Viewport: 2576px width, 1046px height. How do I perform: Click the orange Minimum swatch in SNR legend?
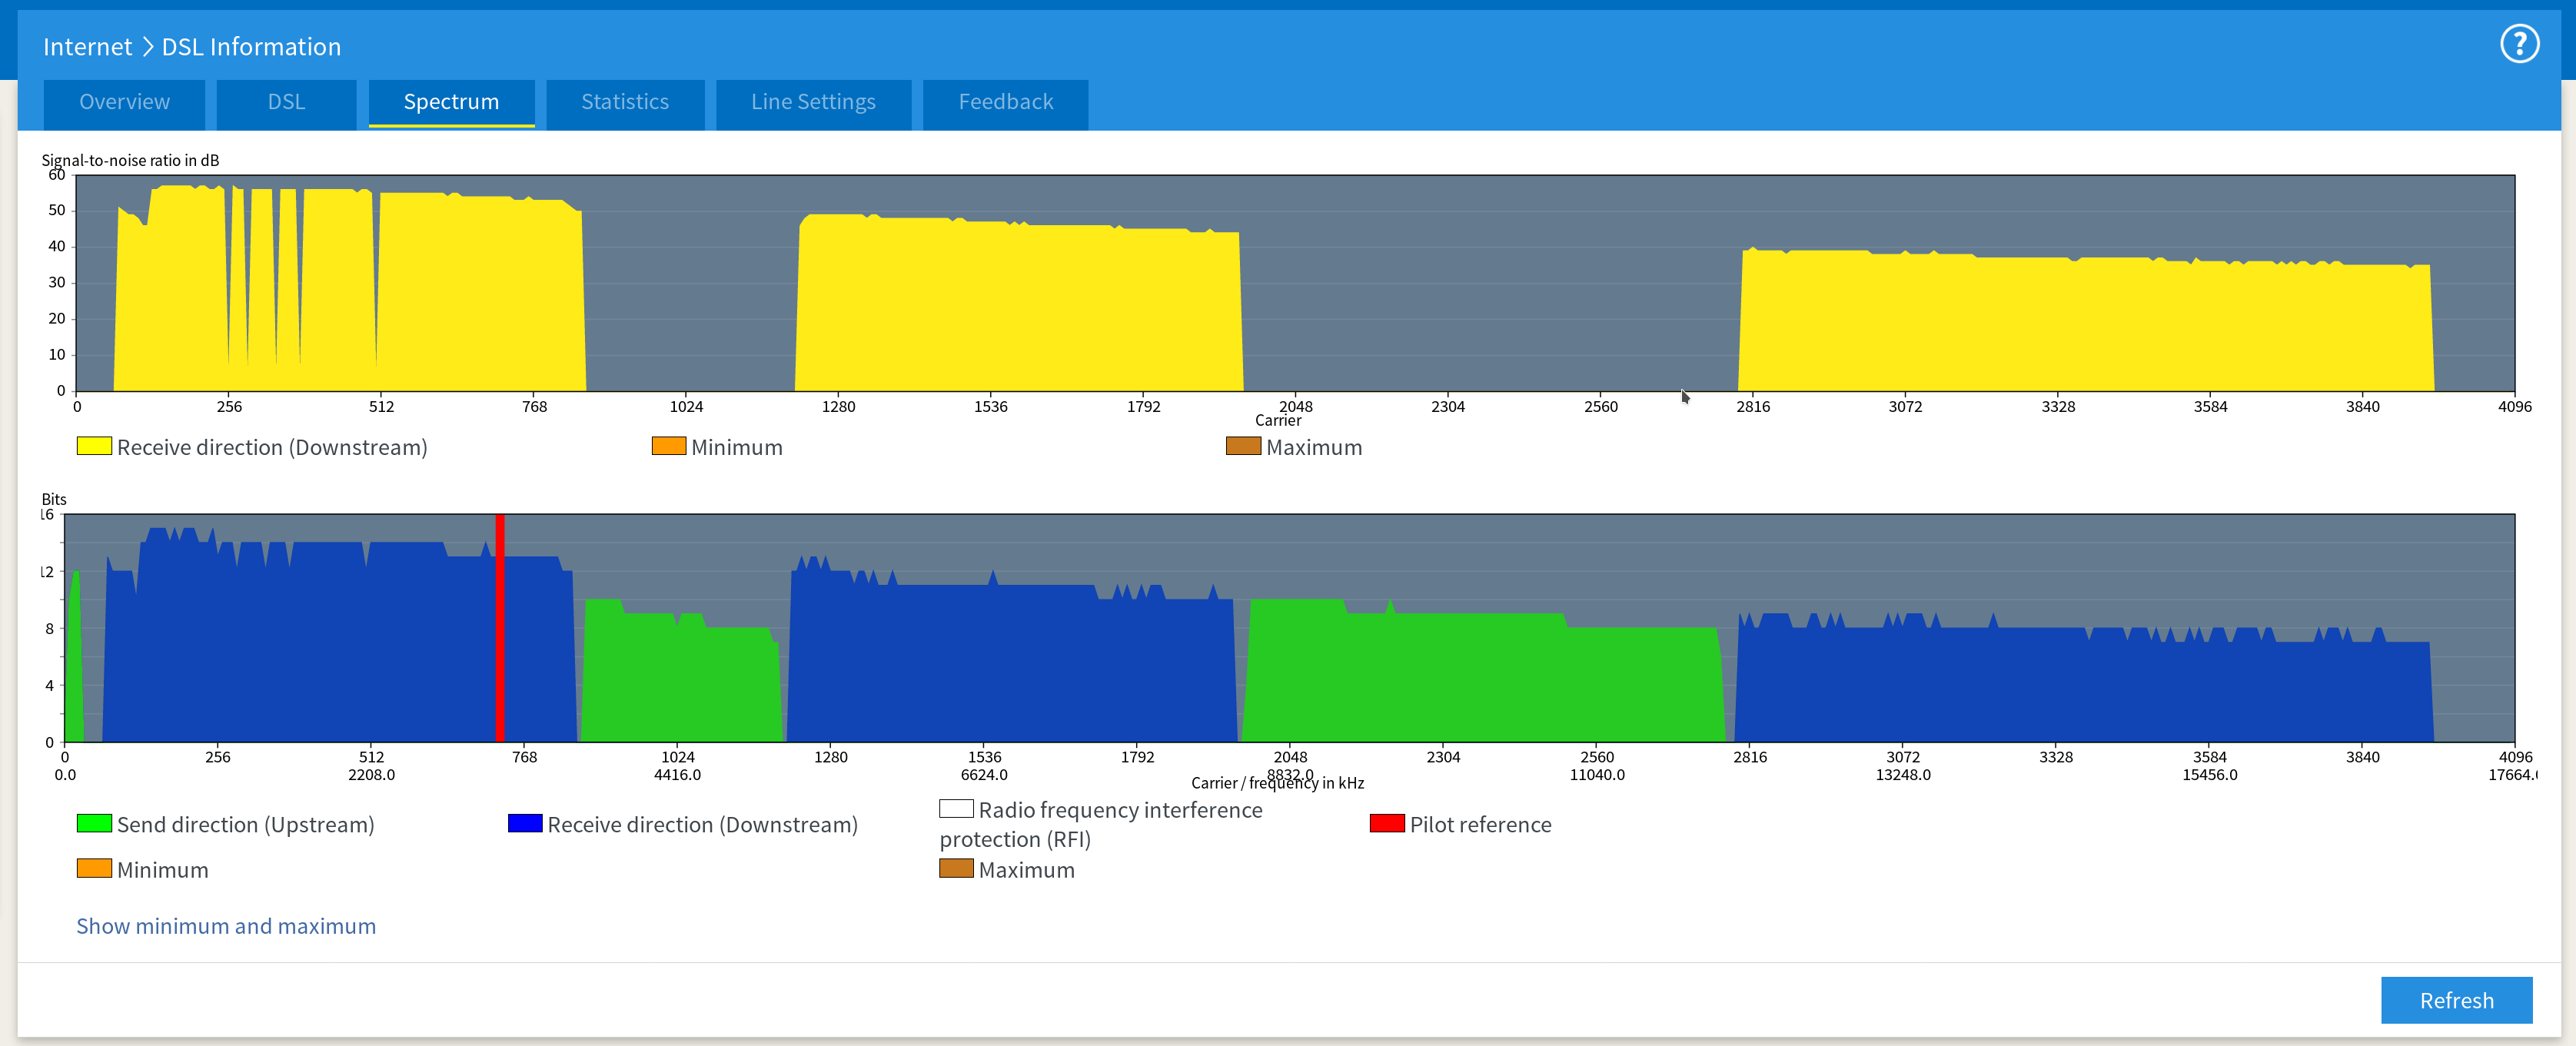[668, 446]
